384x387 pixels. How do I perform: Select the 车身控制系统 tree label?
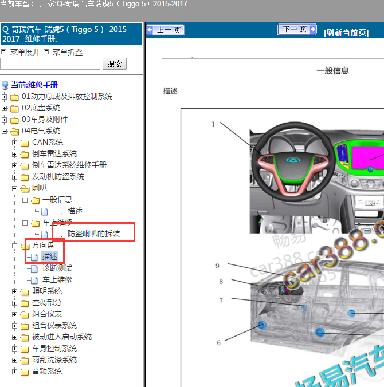click(54, 349)
